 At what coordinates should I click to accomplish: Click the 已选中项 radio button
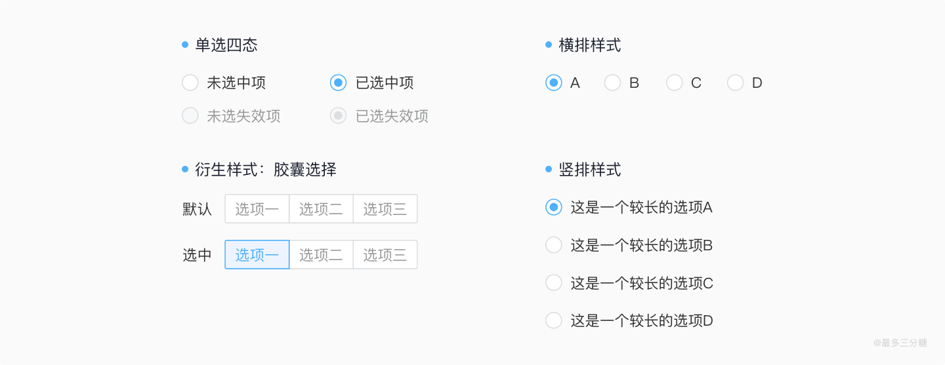click(338, 83)
